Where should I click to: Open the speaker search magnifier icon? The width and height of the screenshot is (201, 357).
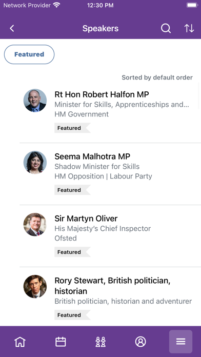(166, 28)
